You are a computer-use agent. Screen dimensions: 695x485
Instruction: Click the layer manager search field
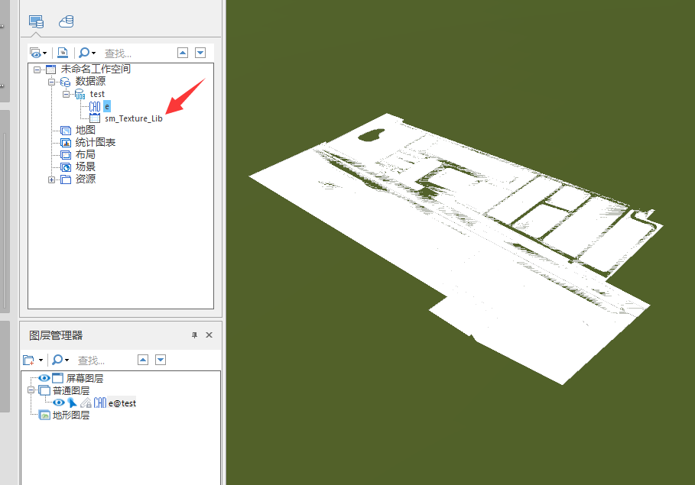click(x=105, y=361)
